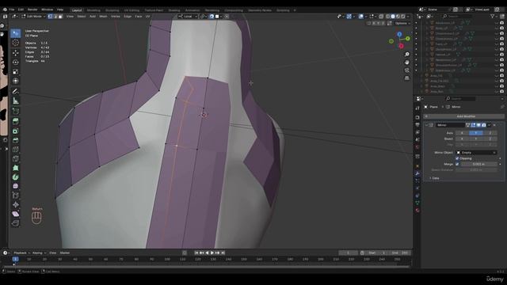This screenshot has height=285, width=507.
Task: Select the Poly Build tool
Action: pos(16,168)
